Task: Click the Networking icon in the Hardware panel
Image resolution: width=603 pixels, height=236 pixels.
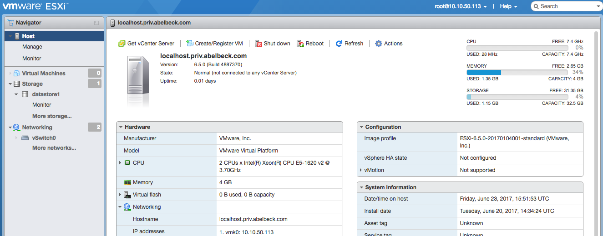Action: pos(127,207)
